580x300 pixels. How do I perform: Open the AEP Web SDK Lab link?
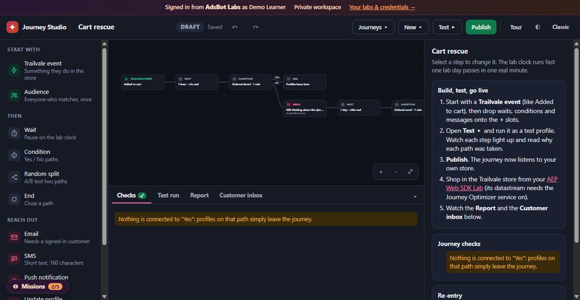pyautogui.click(x=501, y=183)
